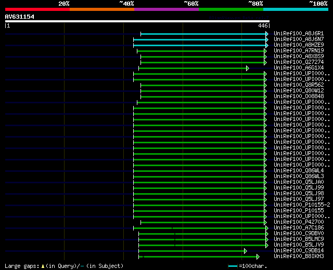Open the UniRef100_A8J6N7 hit label
This screenshot has height=270, width=333.
(299, 39)
